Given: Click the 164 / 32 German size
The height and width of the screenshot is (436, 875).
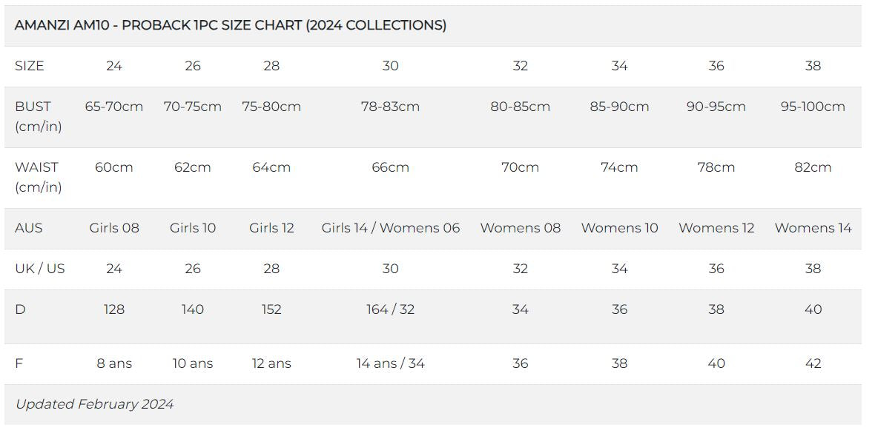Looking at the screenshot, I should click(x=390, y=309).
